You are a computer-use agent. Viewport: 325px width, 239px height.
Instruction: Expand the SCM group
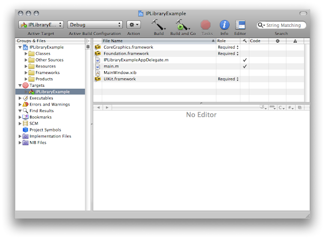tap(20, 124)
